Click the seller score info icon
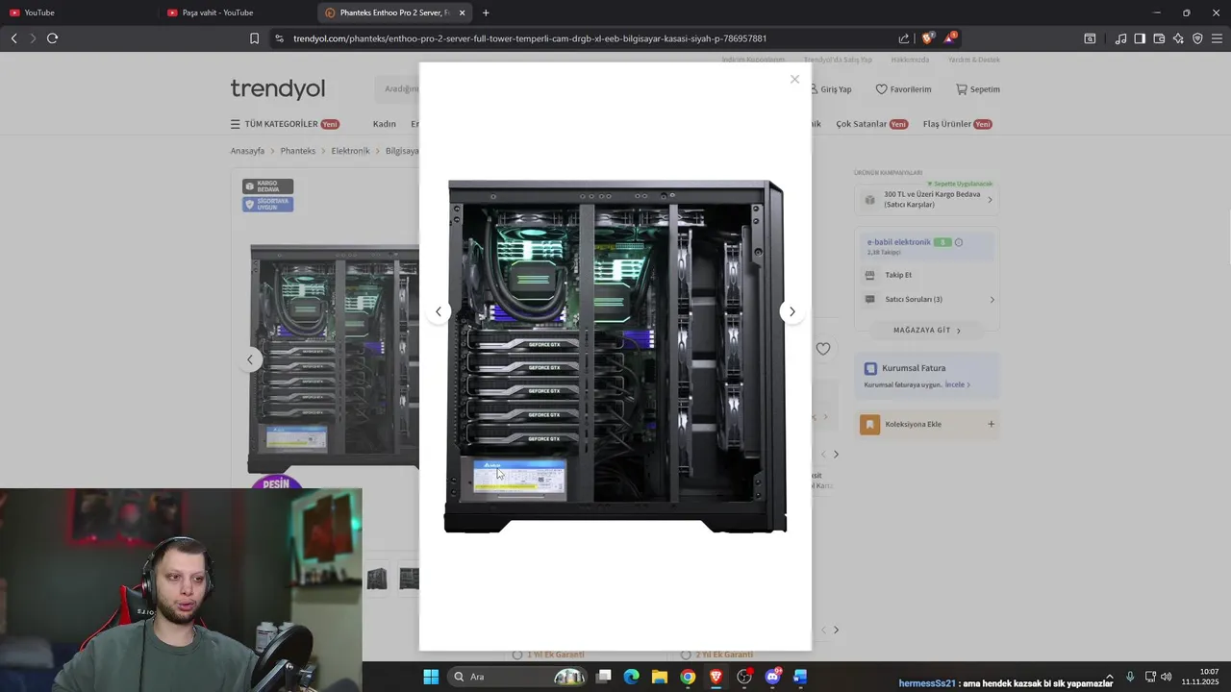The height and width of the screenshot is (692, 1231). click(x=959, y=242)
